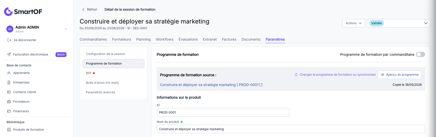Go to Financeurs in the sidebar

pos(21,111)
